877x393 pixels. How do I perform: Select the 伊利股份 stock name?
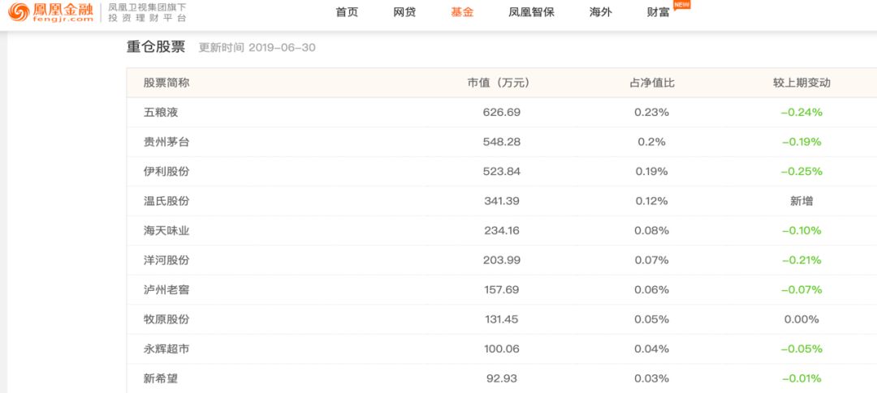tap(166, 171)
